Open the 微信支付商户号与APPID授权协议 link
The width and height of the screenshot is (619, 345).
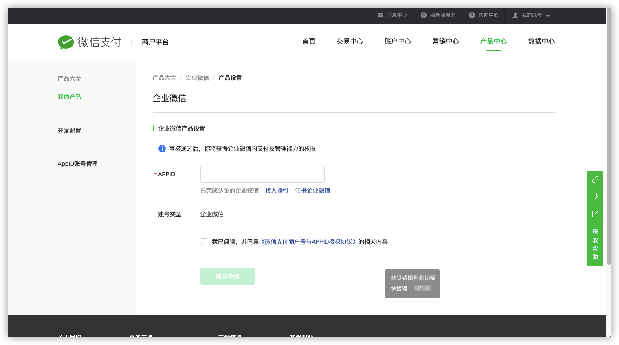coord(309,242)
